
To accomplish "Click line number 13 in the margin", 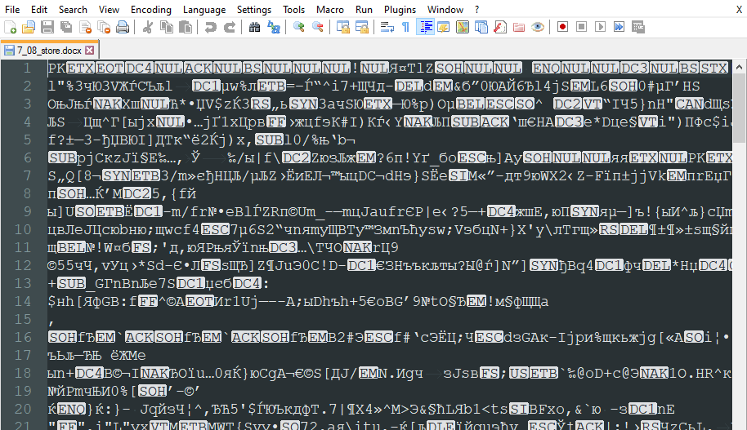I will point(23,283).
